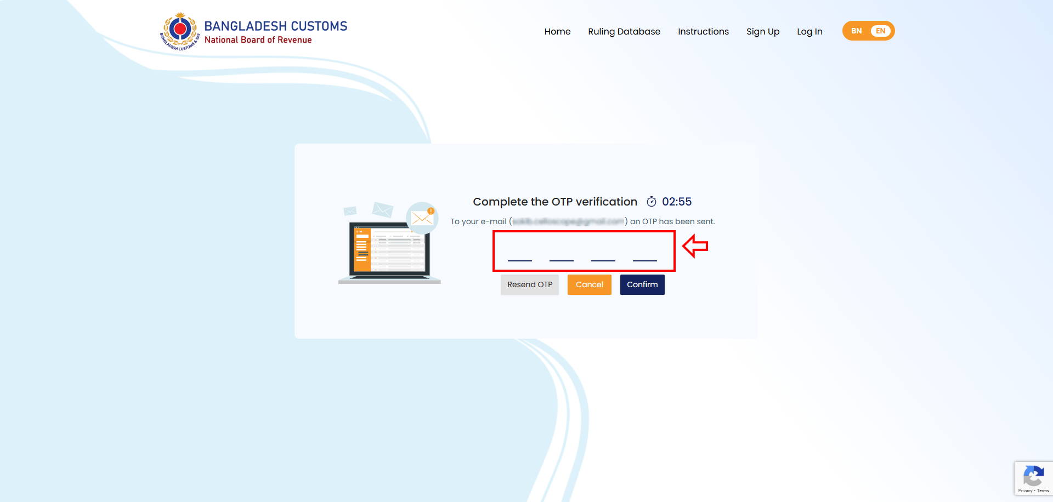Navigate to Sign Up
The height and width of the screenshot is (502, 1053).
pyautogui.click(x=762, y=32)
